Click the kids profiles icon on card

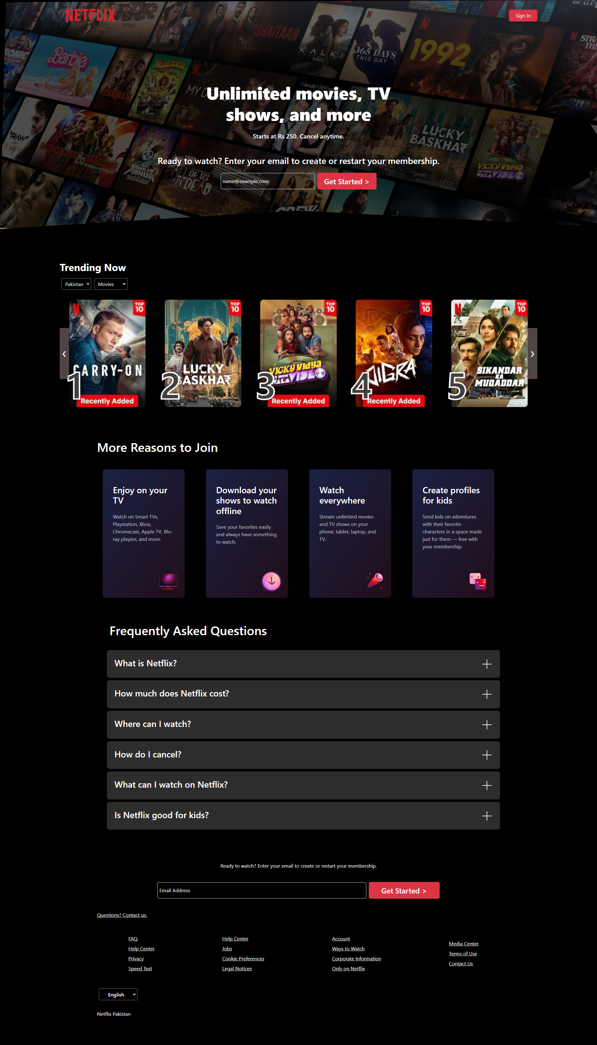(x=478, y=581)
